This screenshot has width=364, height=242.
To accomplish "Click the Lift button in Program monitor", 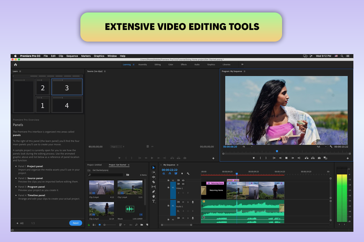I will (x=306, y=158).
